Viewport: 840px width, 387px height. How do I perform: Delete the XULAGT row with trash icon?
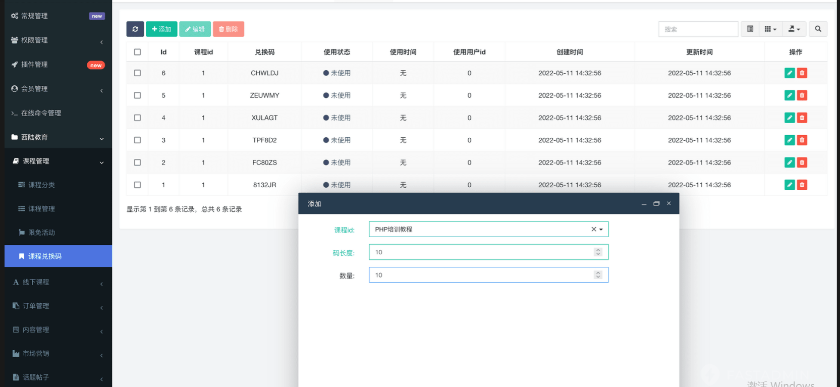click(802, 118)
